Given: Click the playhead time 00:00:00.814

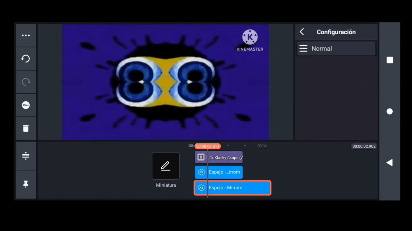Looking at the screenshot, I should tap(208, 146).
